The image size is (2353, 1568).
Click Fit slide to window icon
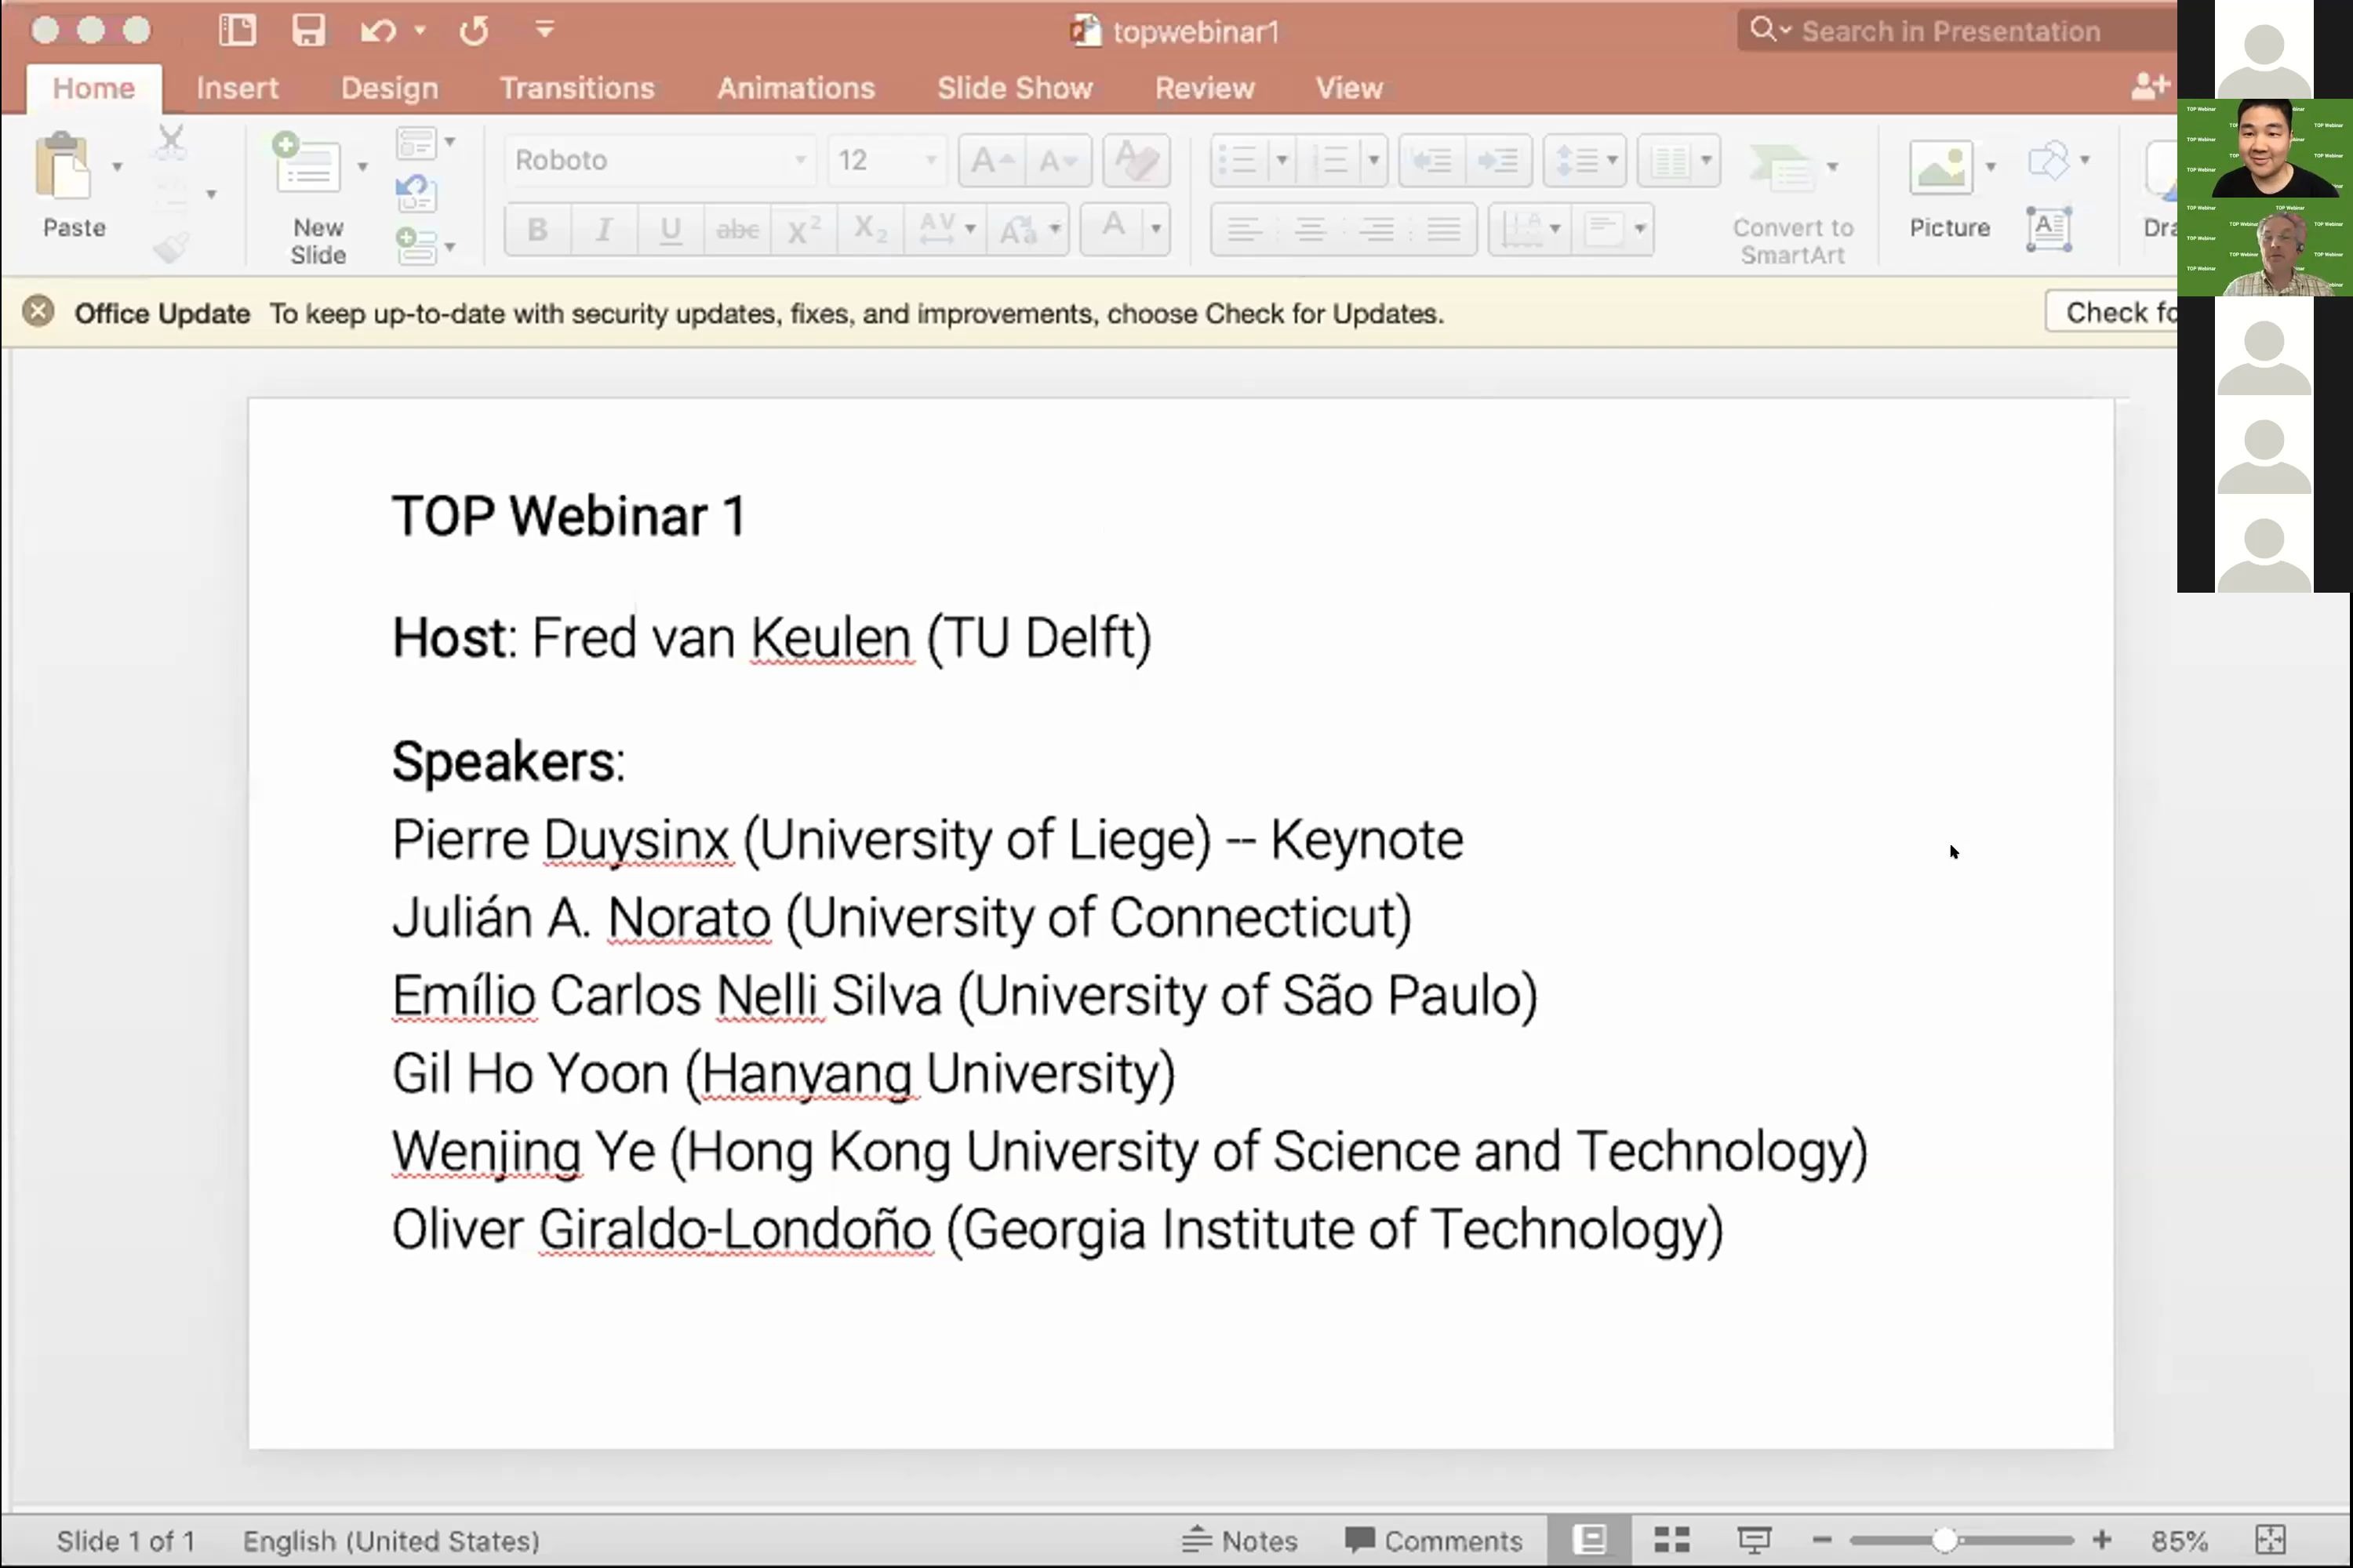pyautogui.click(x=2270, y=1540)
